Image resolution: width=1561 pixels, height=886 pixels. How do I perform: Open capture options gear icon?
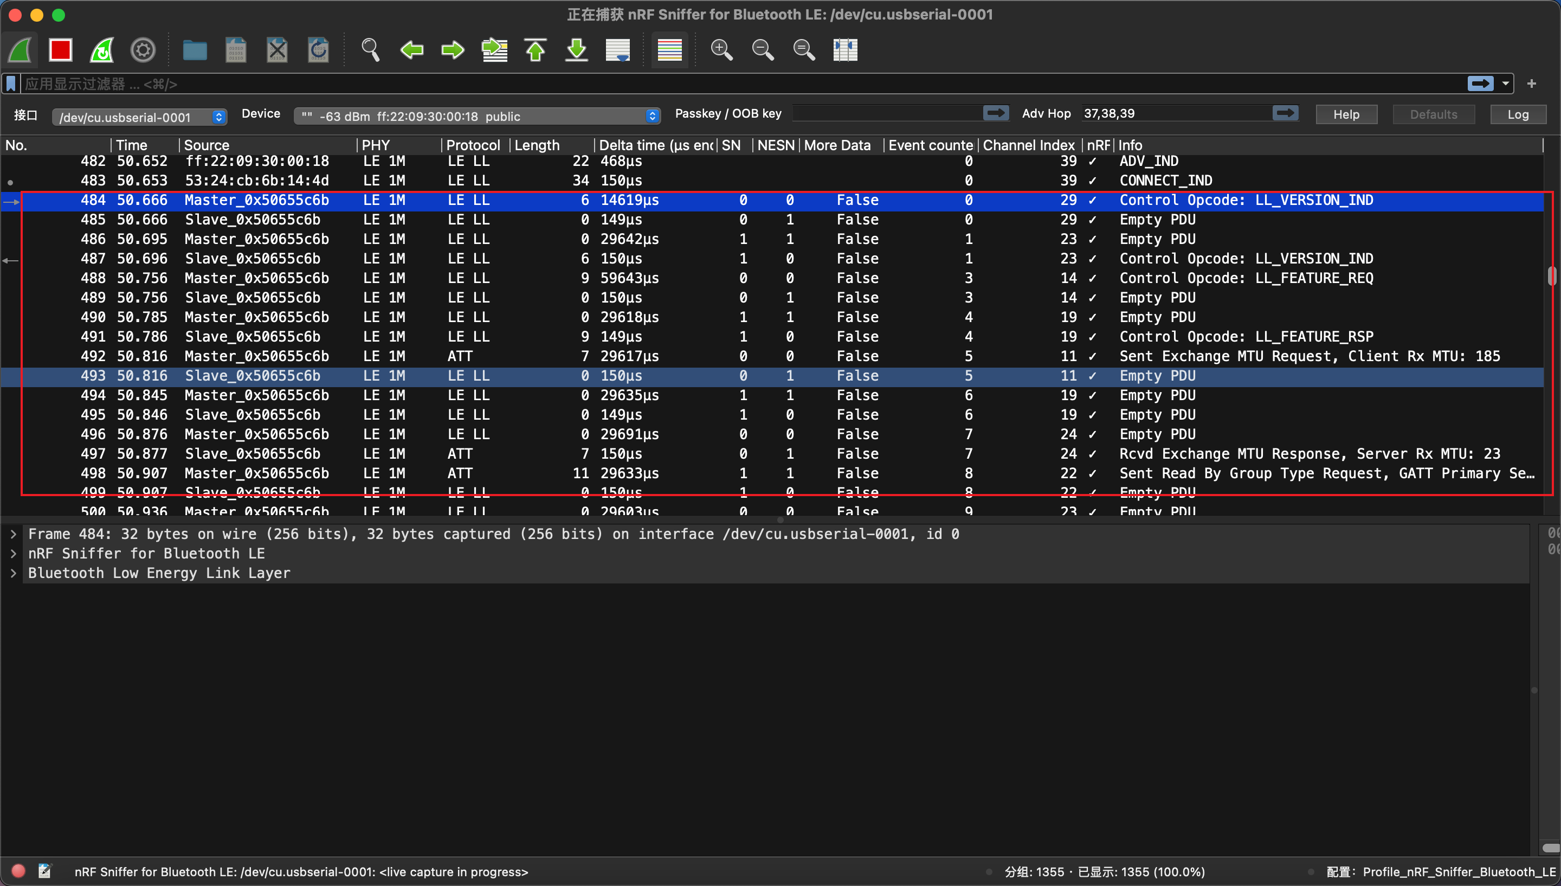tap(143, 50)
